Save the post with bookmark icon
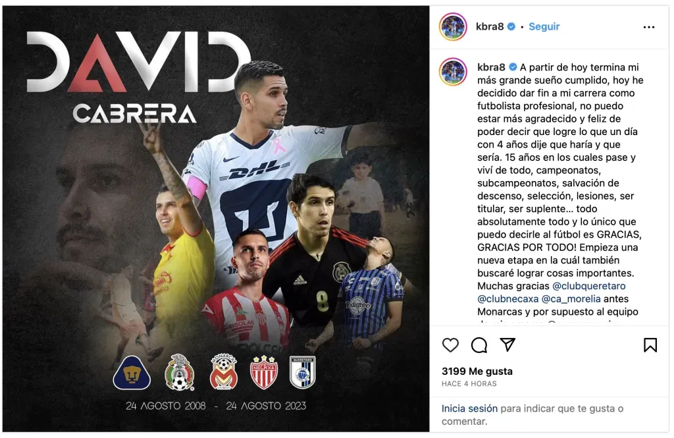The image size is (674, 438). click(x=650, y=344)
